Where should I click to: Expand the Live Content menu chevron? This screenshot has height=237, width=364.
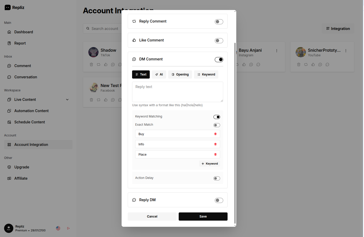click(67, 100)
